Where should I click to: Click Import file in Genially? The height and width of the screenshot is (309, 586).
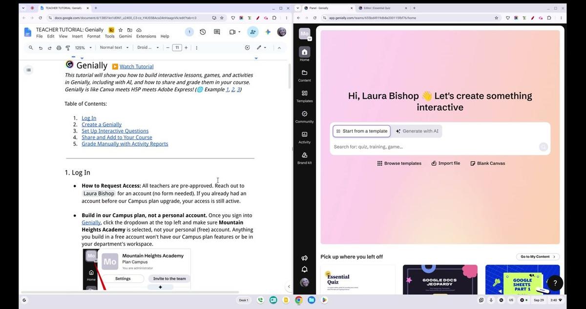pos(445,163)
